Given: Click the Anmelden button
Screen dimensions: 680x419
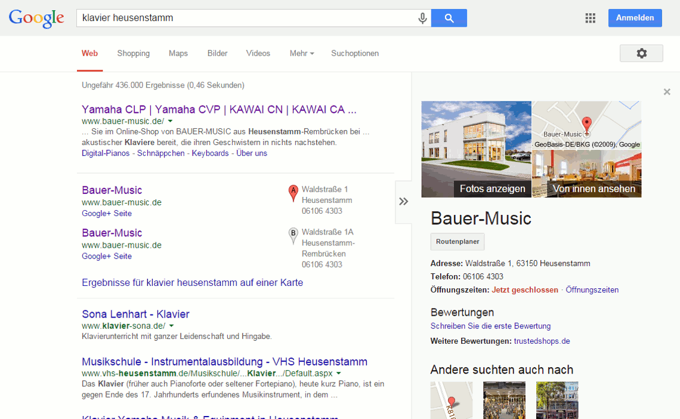Looking at the screenshot, I should (x=635, y=18).
